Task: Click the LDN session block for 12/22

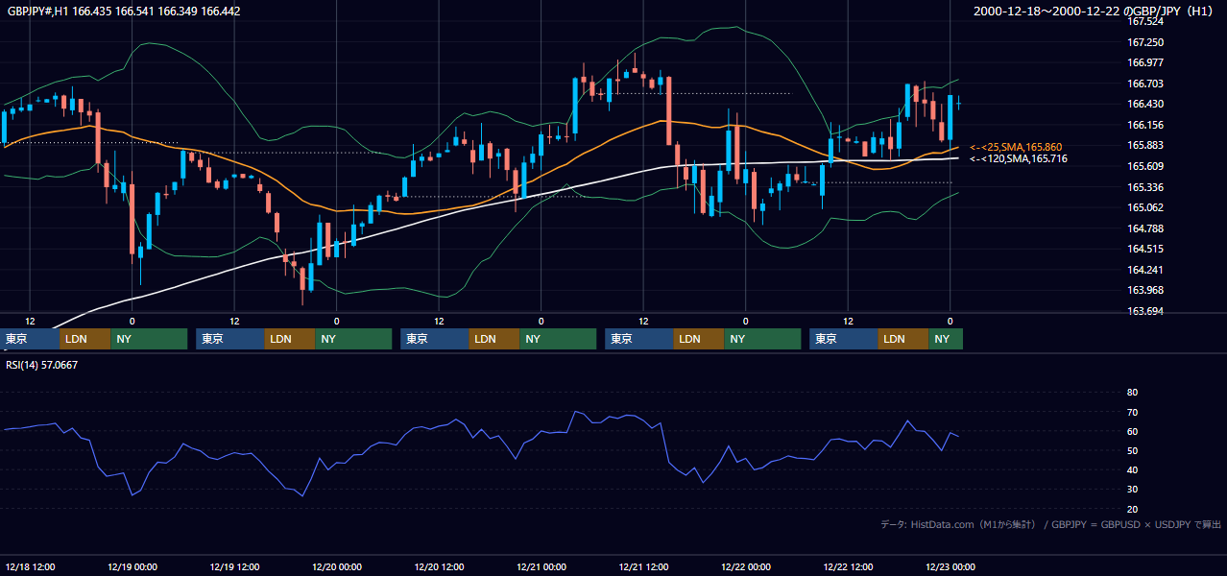Action: (902, 339)
